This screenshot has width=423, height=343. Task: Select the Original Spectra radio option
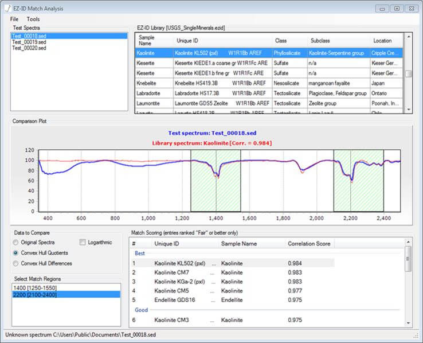(x=17, y=242)
